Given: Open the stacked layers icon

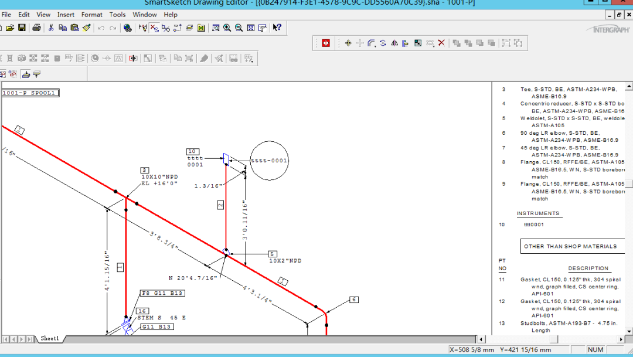Looking at the screenshot, I should (189, 28).
